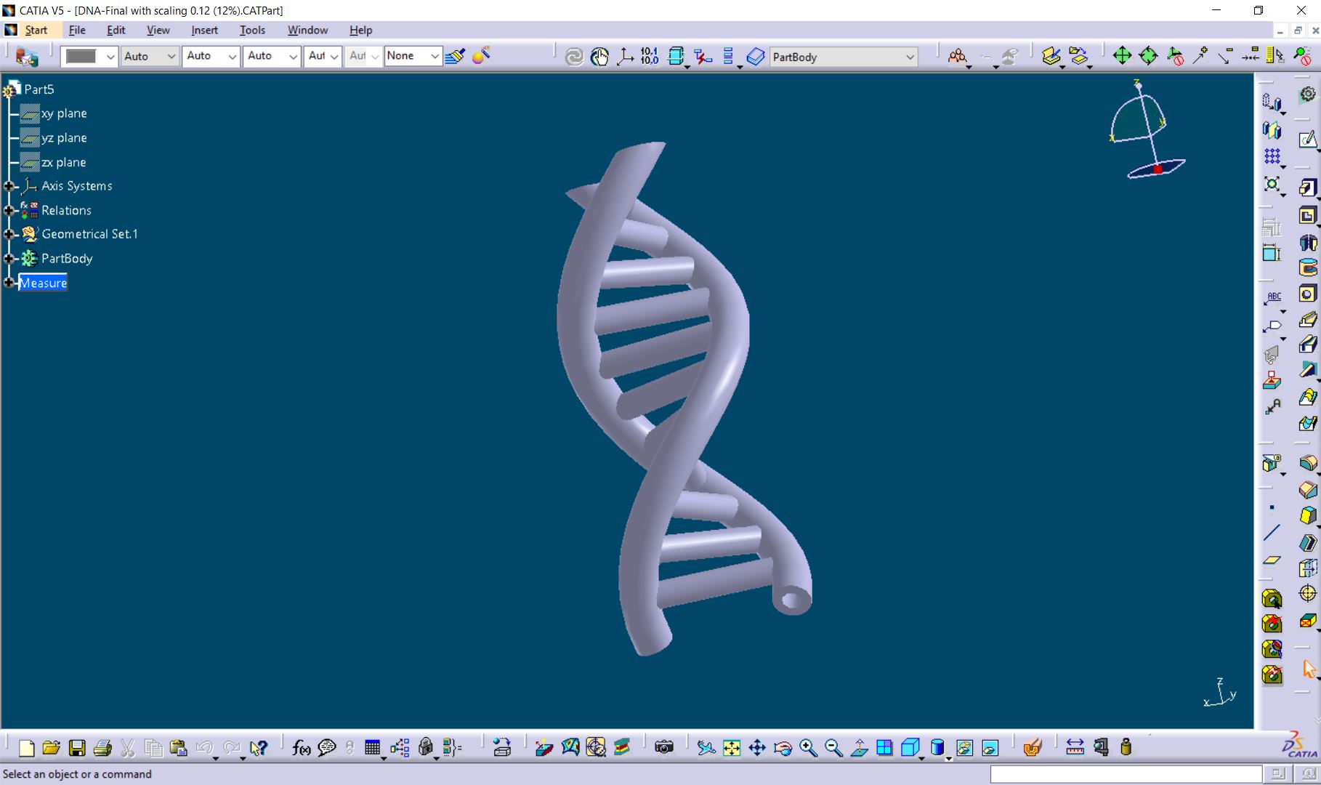Click the Normal View icon
Viewport: 1321px width, 785px height.
[x=859, y=748]
